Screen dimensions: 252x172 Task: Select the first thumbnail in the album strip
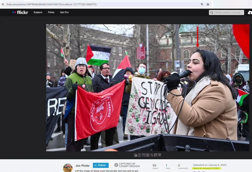[x=135, y=155]
